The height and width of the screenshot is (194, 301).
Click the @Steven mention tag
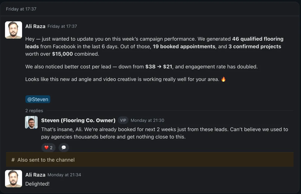coord(38,99)
